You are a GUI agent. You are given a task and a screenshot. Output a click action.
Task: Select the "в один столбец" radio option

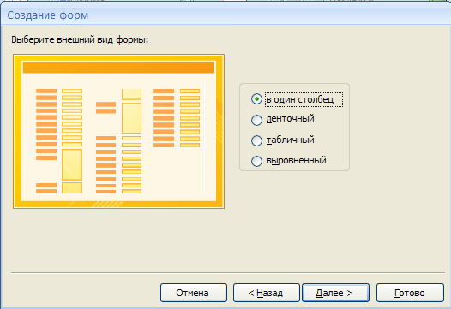coord(256,99)
